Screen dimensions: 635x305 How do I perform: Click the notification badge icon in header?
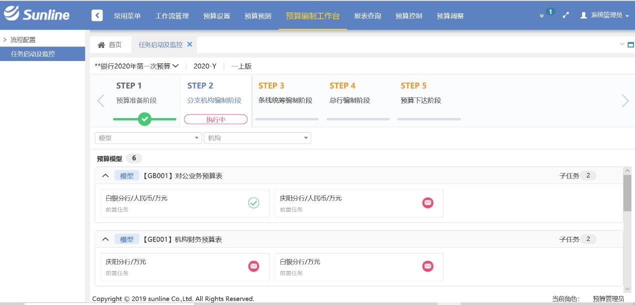548,13
